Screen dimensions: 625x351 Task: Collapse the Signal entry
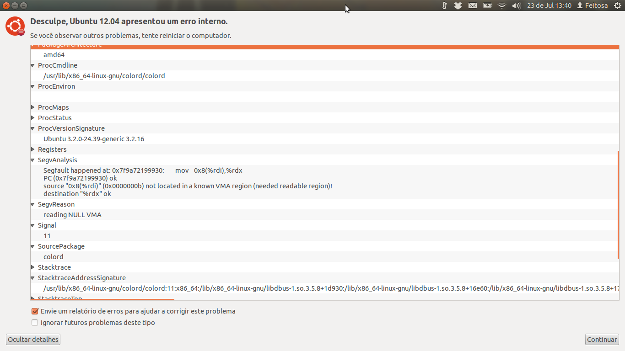33,225
